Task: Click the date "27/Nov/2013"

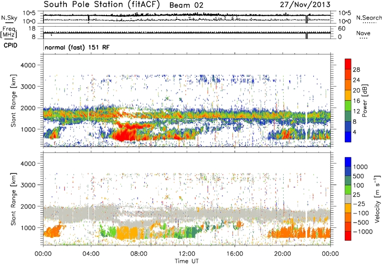Action: coord(305,5)
